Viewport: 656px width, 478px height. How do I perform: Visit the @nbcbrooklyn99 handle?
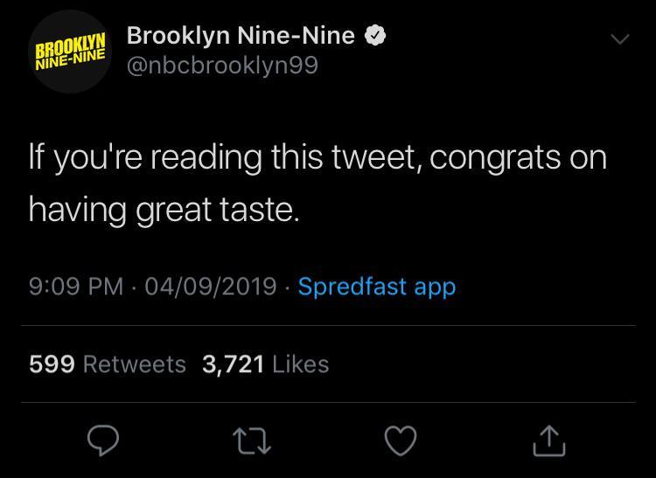pos(222,65)
